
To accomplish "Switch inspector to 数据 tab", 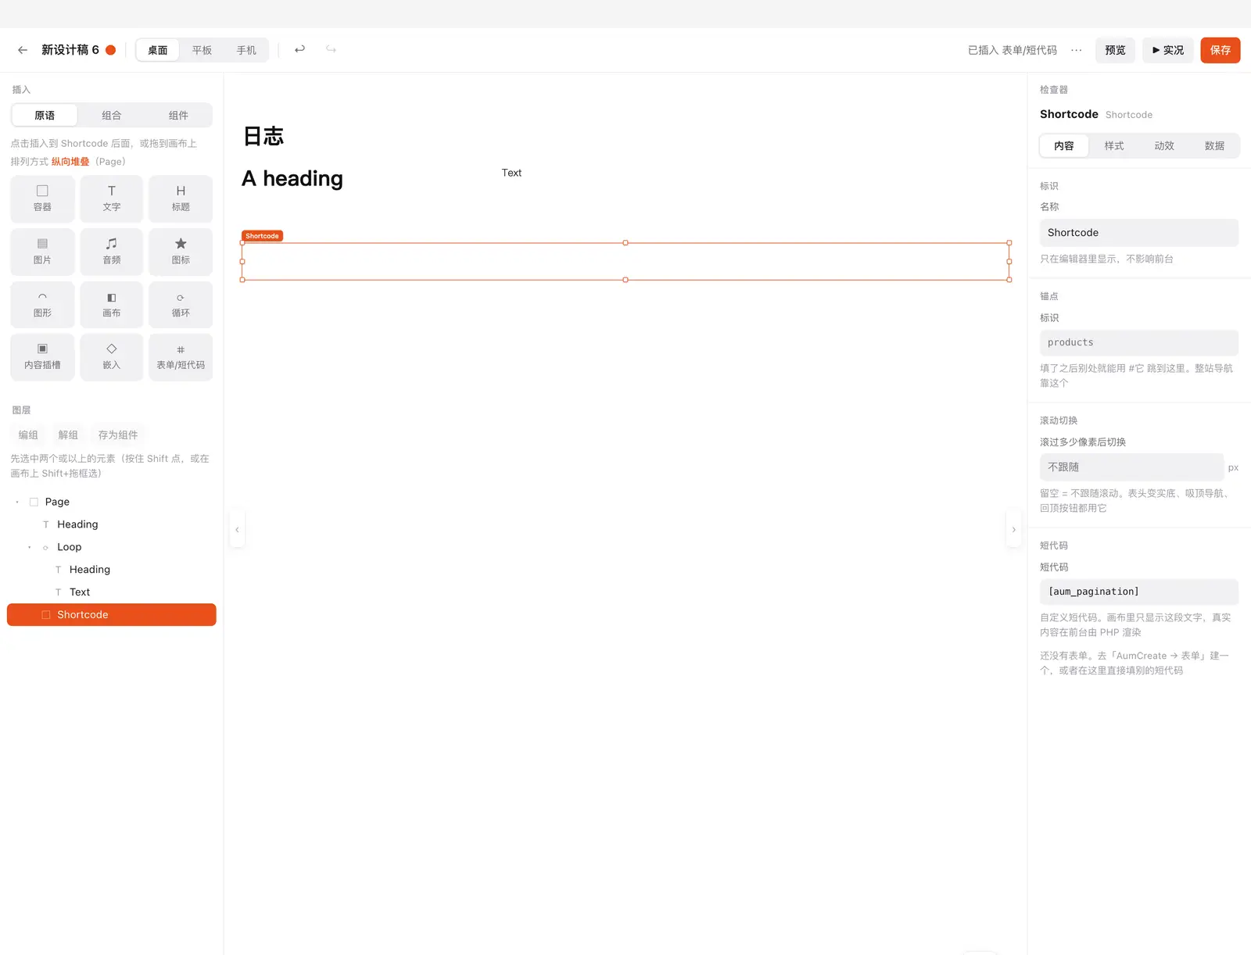I will [1214, 145].
